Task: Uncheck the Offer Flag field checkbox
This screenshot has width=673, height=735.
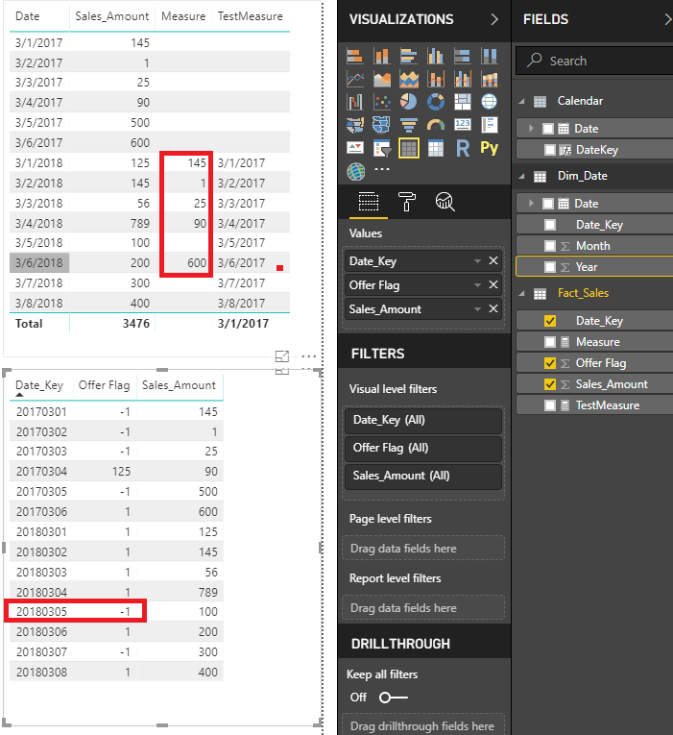Action: [x=550, y=363]
